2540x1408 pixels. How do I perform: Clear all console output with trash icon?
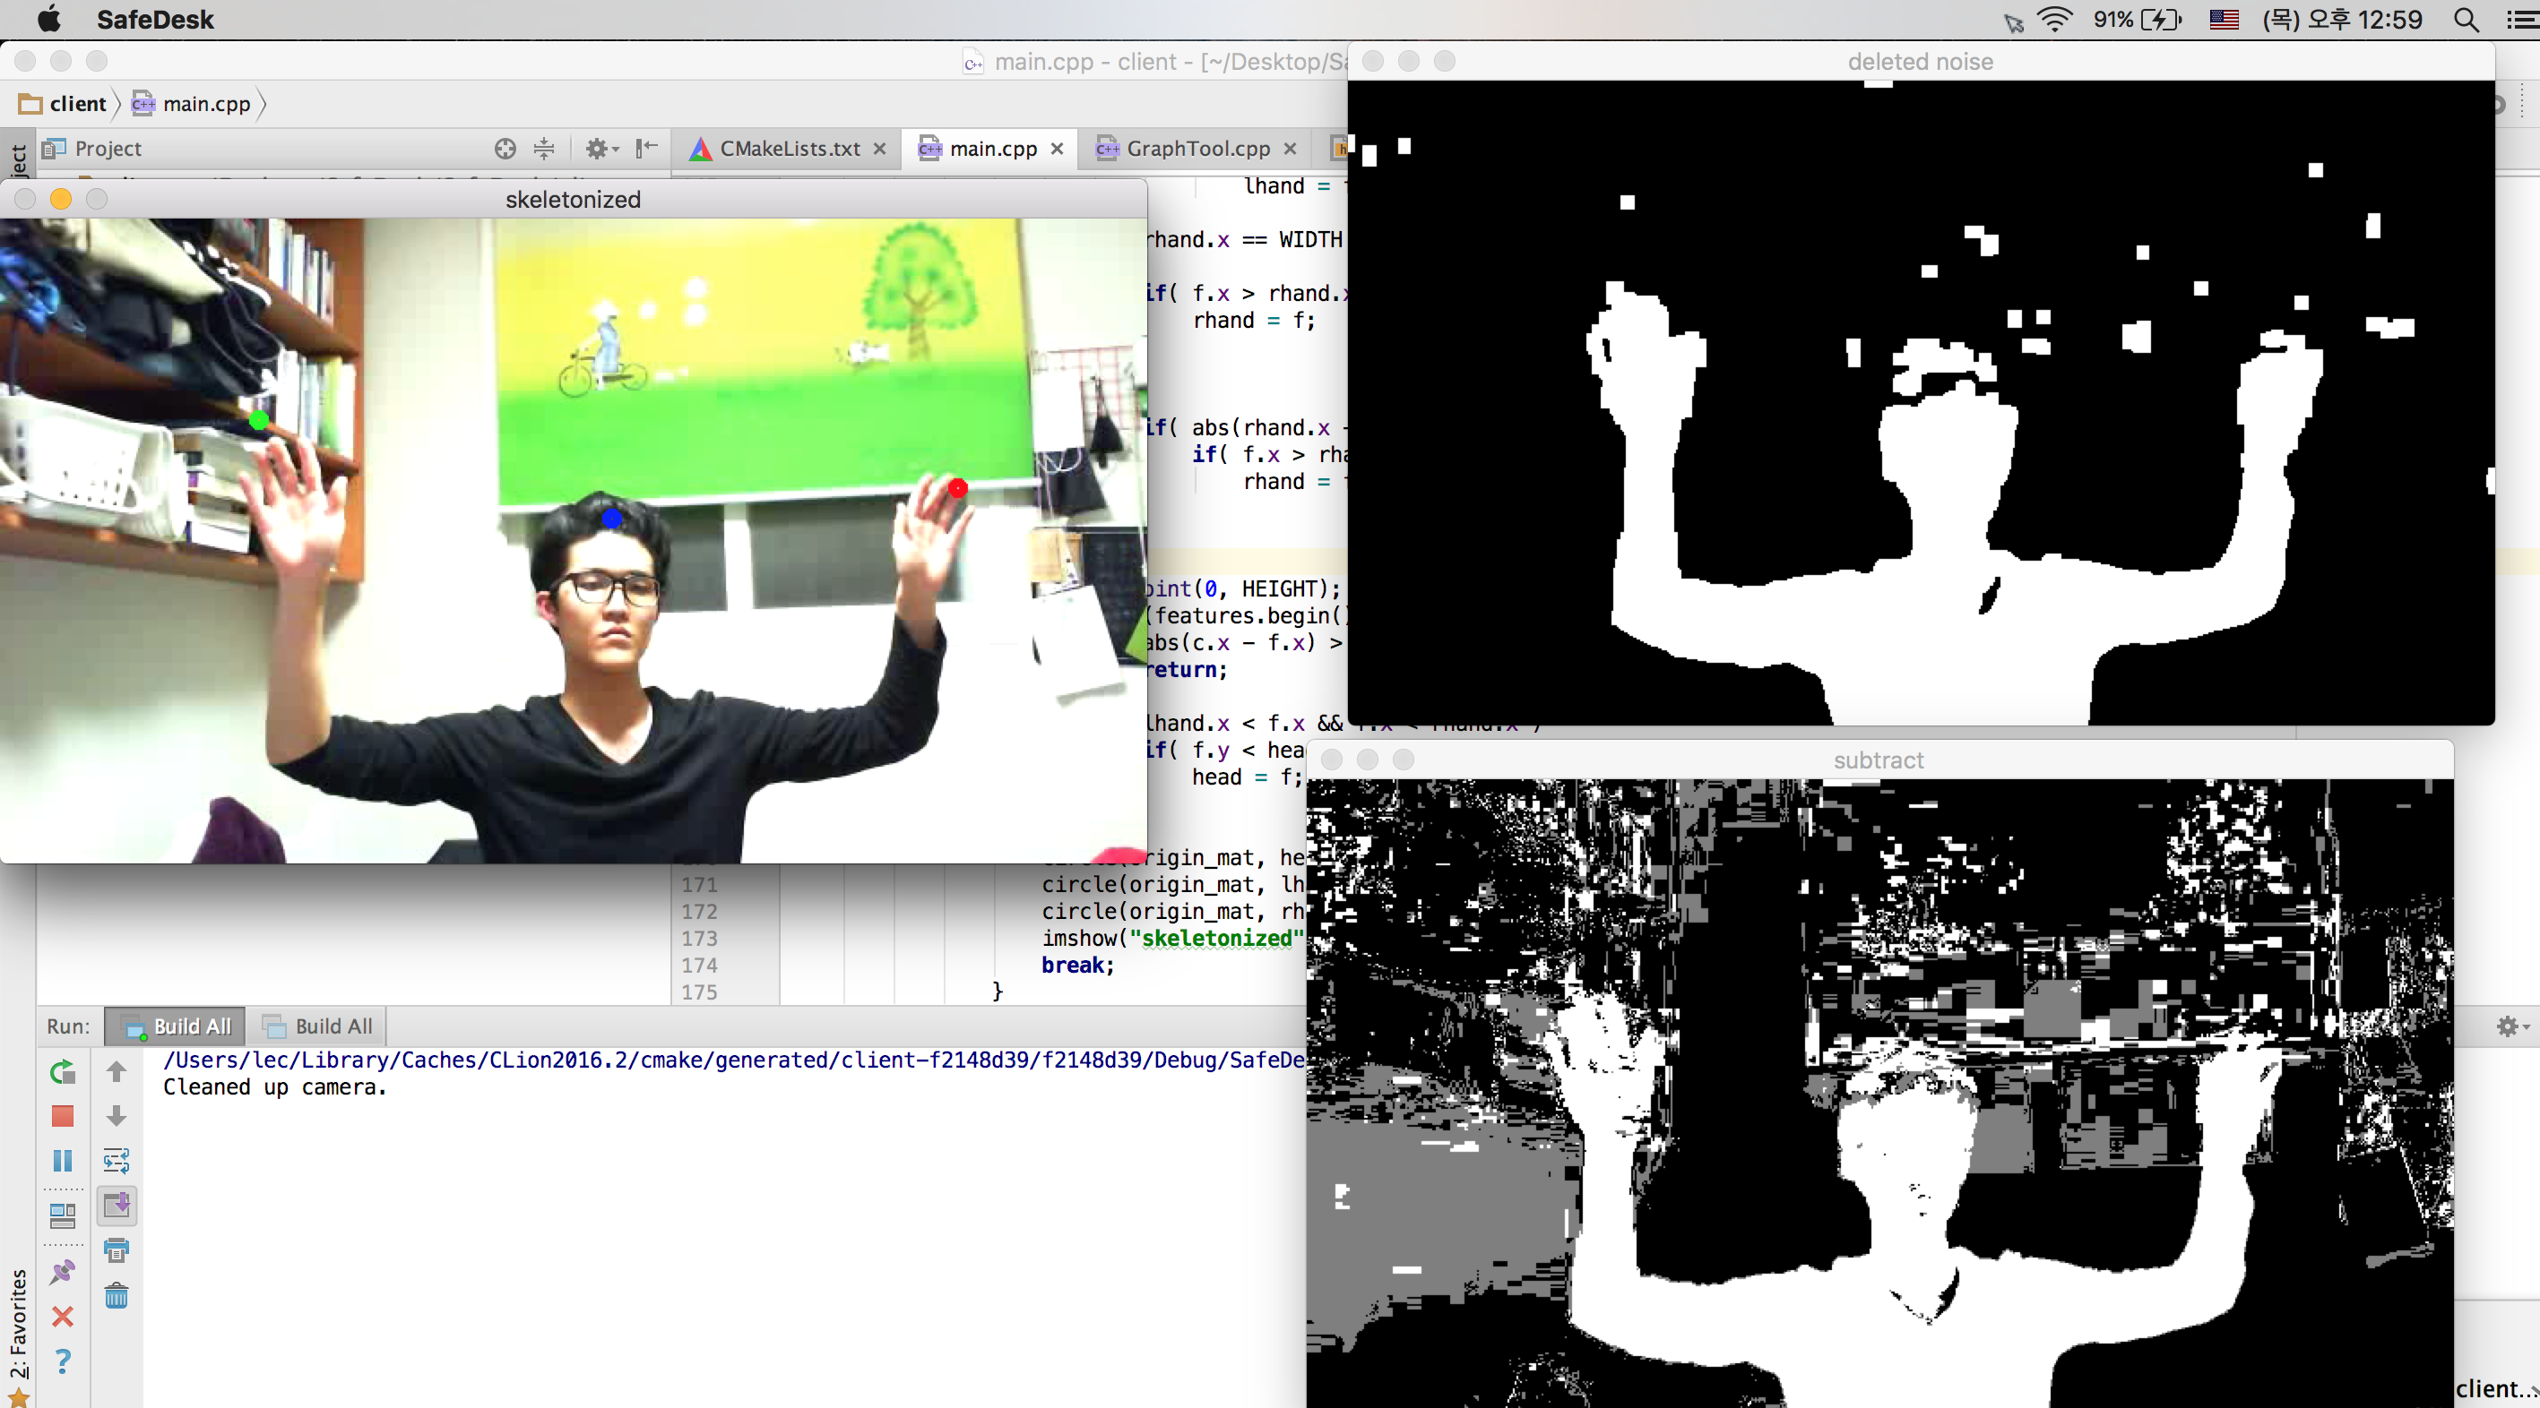pos(117,1296)
